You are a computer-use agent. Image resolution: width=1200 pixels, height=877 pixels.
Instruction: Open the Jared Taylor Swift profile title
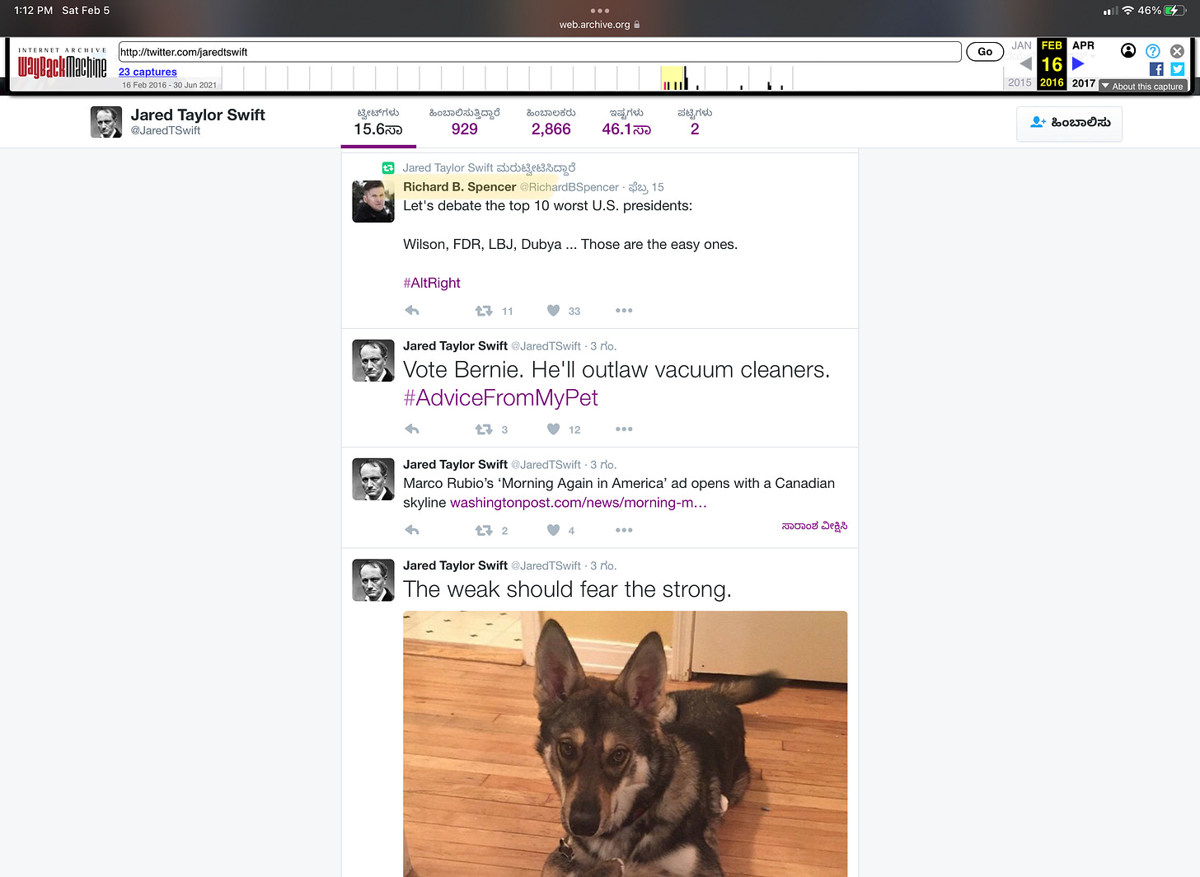point(198,115)
